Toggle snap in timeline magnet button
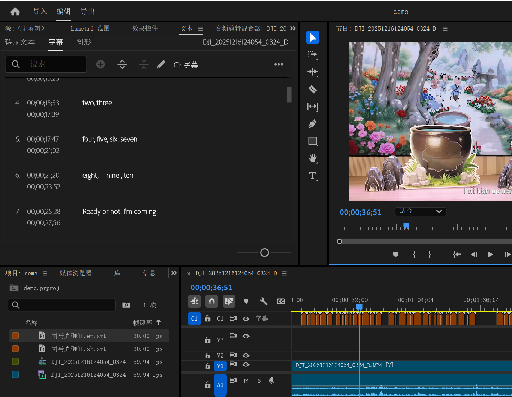This screenshot has height=397, width=512. click(x=212, y=301)
